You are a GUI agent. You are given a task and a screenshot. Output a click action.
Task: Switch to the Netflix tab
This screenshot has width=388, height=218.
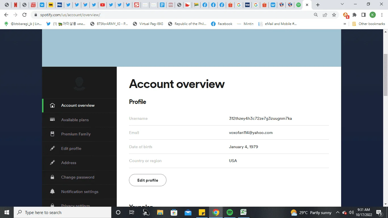[16, 5]
